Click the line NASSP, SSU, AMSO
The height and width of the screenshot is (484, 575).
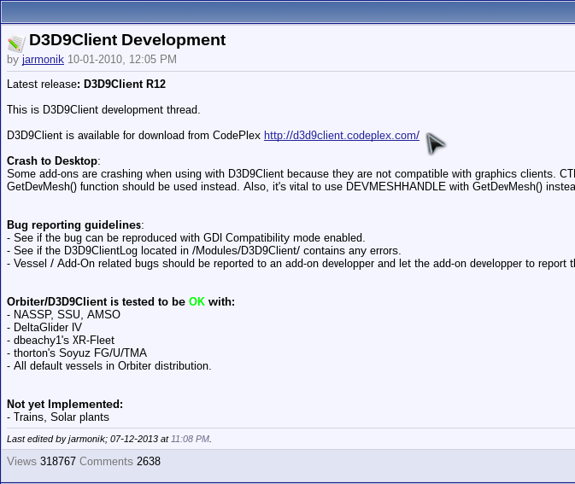click(x=63, y=315)
